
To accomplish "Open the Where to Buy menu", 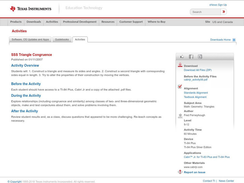I will click(x=156, y=22).
